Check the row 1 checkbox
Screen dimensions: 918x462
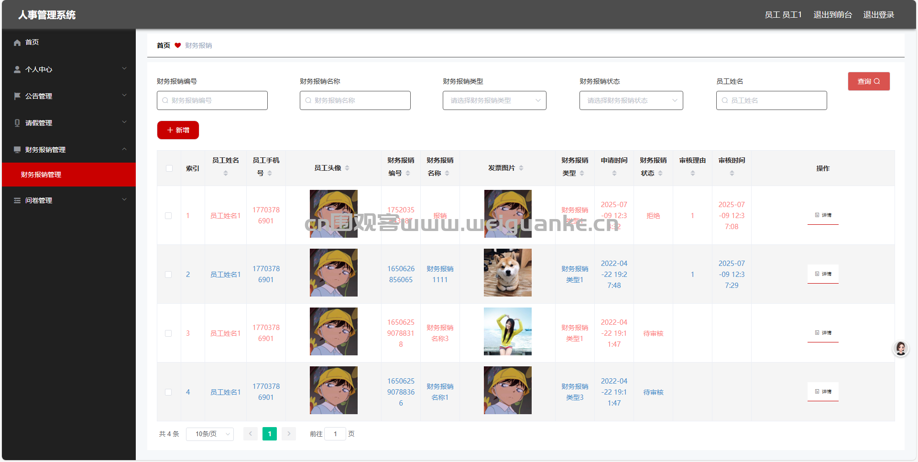pos(168,216)
